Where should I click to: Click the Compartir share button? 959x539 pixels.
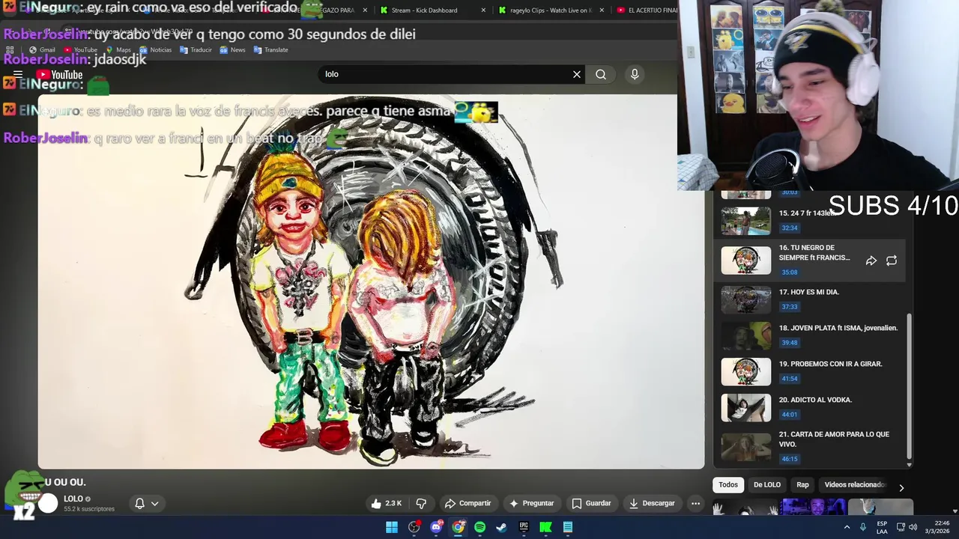tap(468, 503)
